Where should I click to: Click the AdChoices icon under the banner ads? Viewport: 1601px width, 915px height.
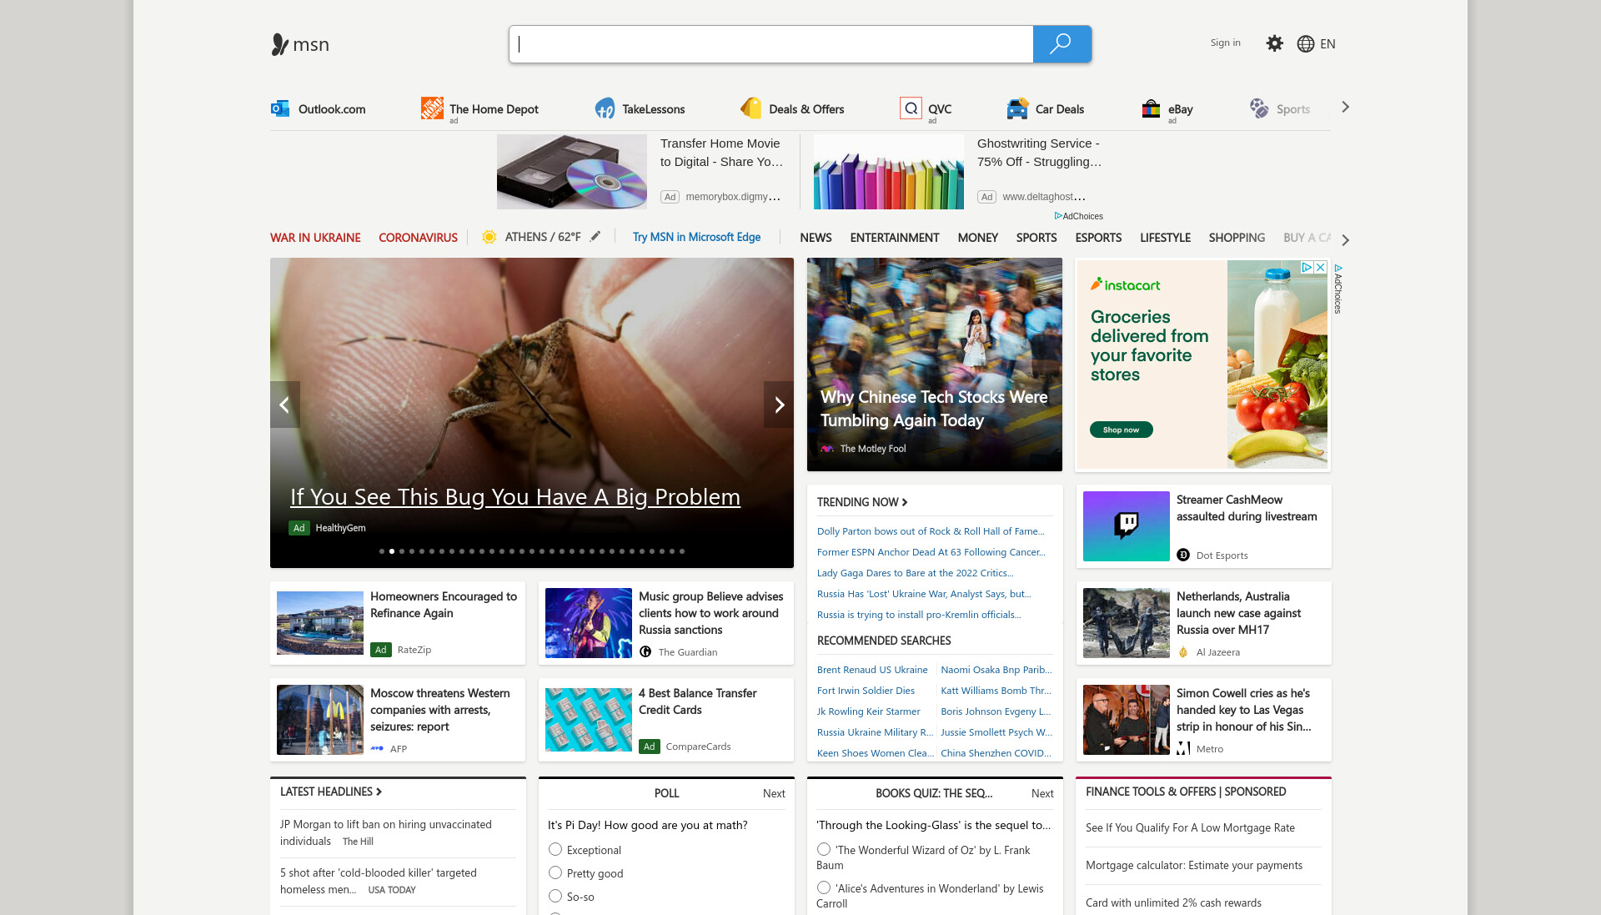point(1058,216)
